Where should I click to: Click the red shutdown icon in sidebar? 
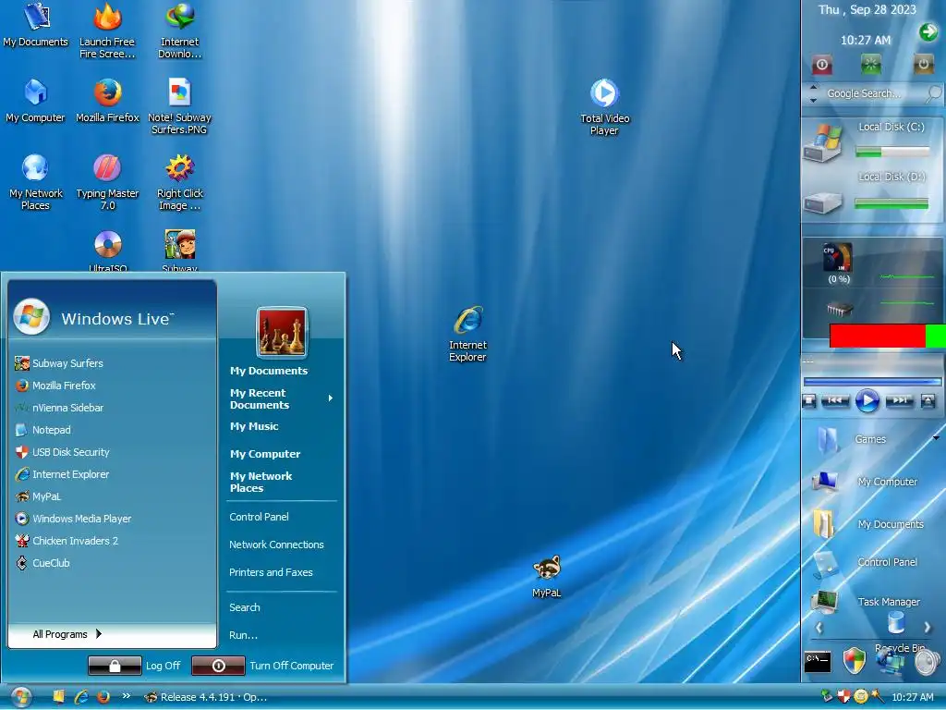coord(821,65)
